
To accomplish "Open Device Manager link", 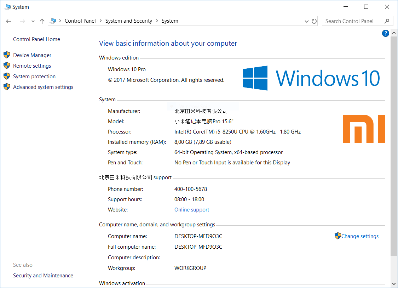I will click(x=32, y=55).
